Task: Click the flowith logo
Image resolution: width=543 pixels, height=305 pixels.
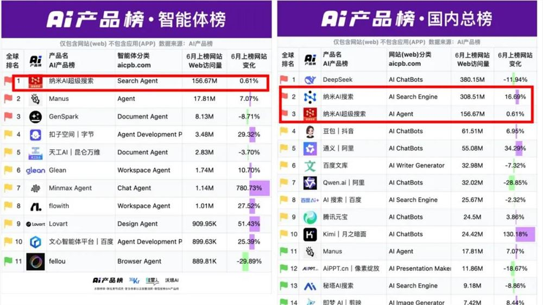Action: click(35, 206)
